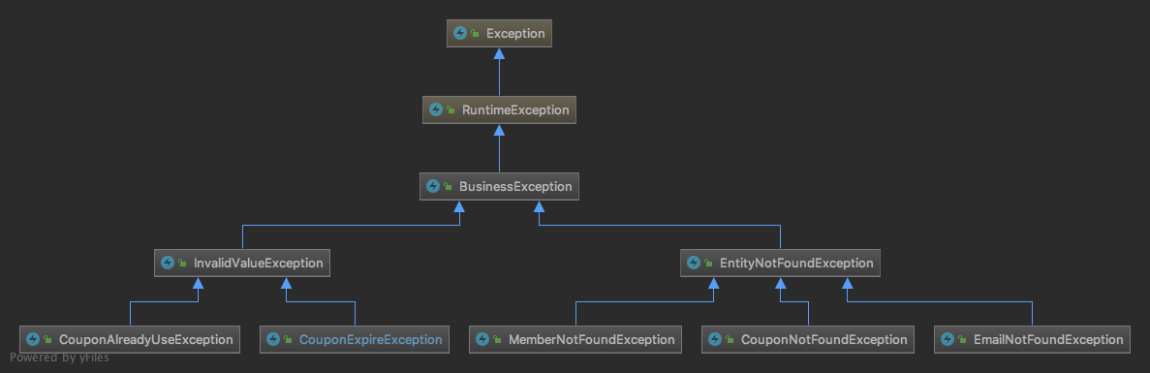1150x373 pixels.
Task: Click the class icon on InvalidValueException node
Action: click(168, 263)
